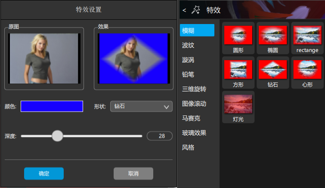This screenshot has height=188, width=325.
Task: Pick the 方形 blur effect thumbnail
Action: coord(238,70)
